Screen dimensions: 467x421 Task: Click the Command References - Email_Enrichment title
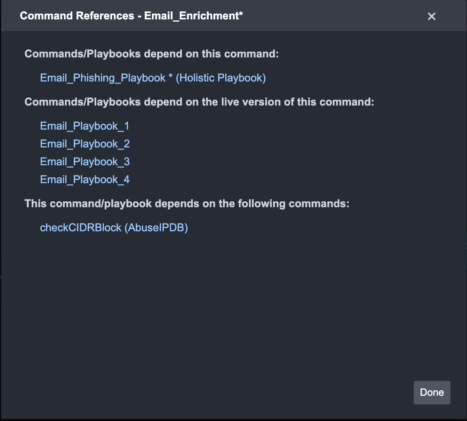tap(131, 16)
